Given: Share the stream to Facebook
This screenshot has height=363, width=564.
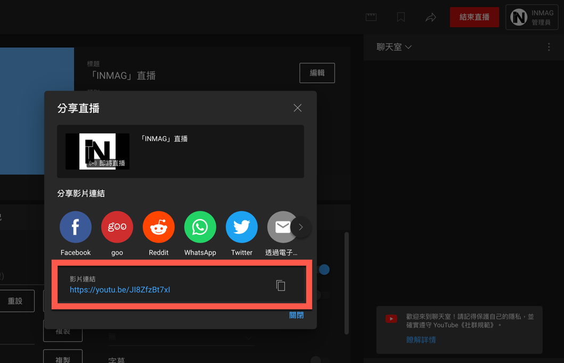Looking at the screenshot, I should pos(76,227).
